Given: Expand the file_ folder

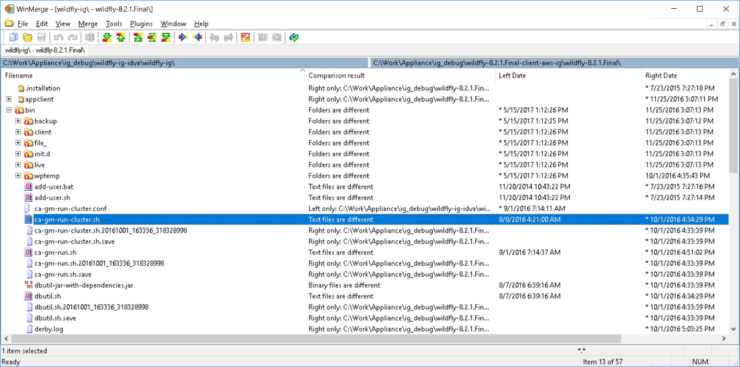Looking at the screenshot, I should coord(18,143).
